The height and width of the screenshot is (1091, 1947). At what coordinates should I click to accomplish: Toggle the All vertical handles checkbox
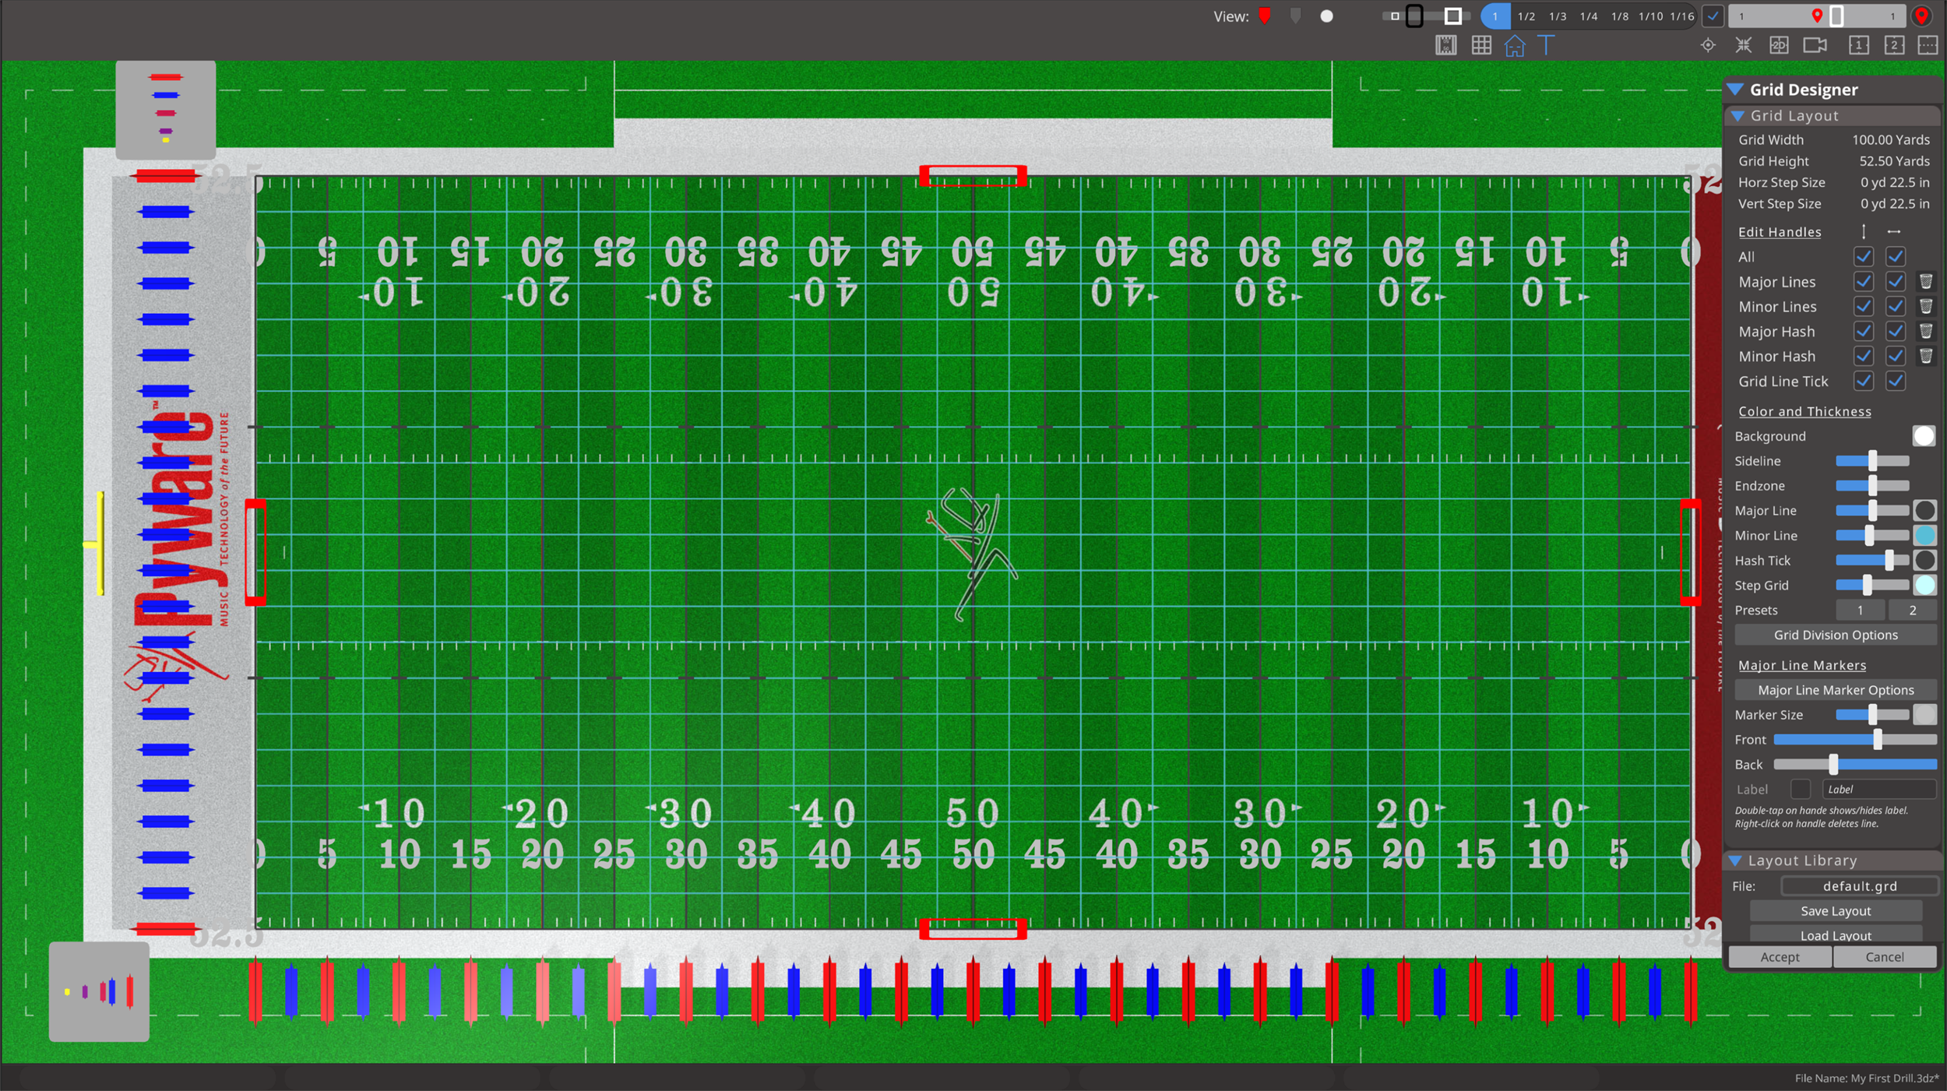coord(1863,256)
